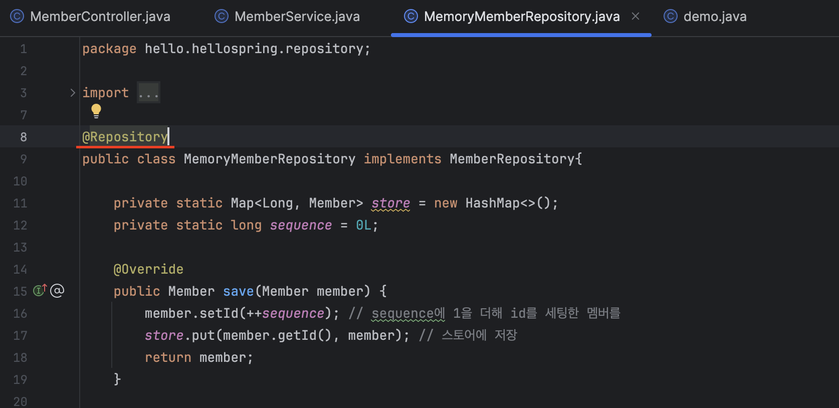Click the @Repository annotation
Screen dimensions: 839x408
[x=125, y=137]
